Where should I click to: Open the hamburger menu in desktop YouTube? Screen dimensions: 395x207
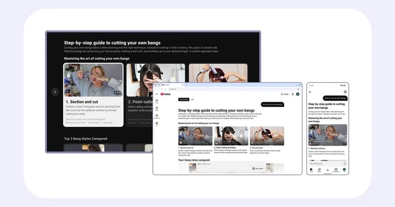pyautogui.click(x=157, y=94)
